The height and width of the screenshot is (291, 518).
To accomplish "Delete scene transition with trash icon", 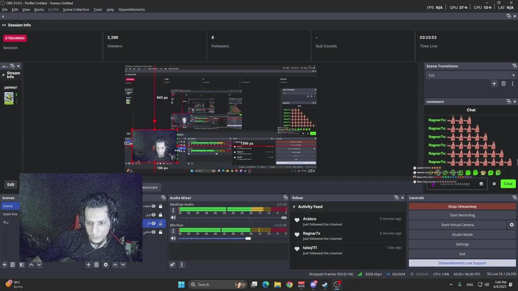I will [x=503, y=84].
